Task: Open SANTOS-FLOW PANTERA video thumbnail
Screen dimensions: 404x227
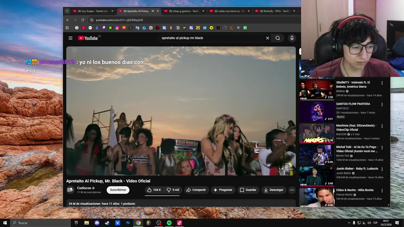Action: 317,112
